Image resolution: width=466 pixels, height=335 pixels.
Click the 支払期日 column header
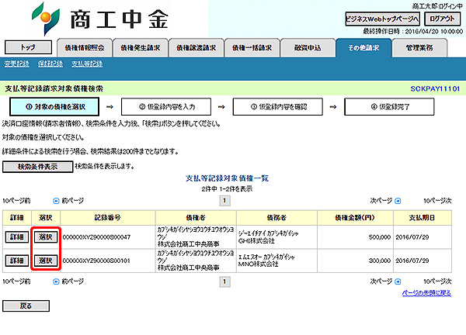pyautogui.click(x=423, y=218)
